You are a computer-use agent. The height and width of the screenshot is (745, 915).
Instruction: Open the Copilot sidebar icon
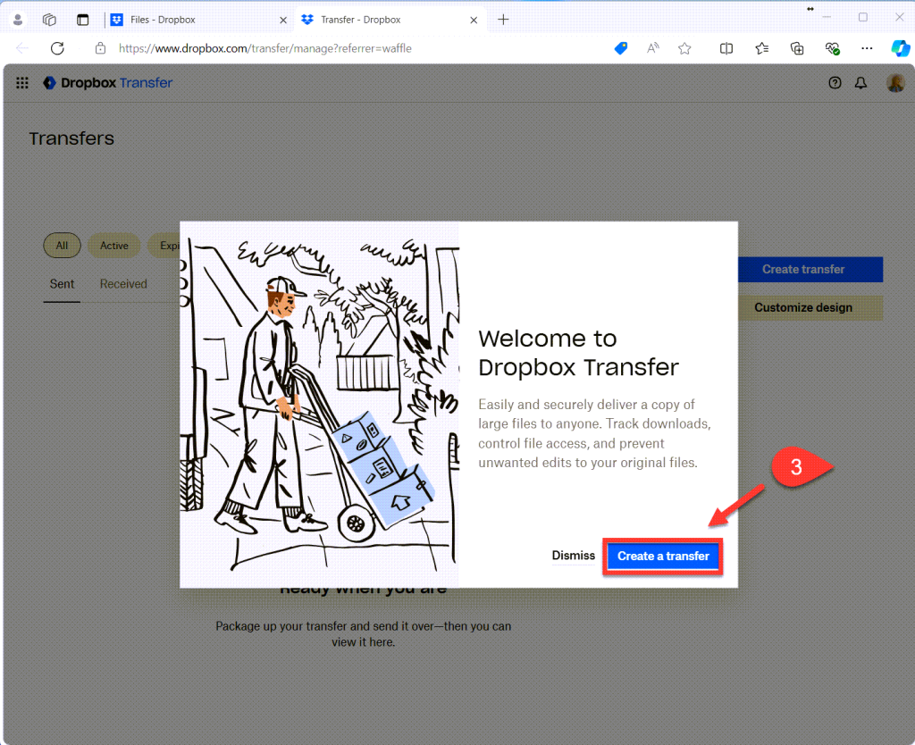901,48
